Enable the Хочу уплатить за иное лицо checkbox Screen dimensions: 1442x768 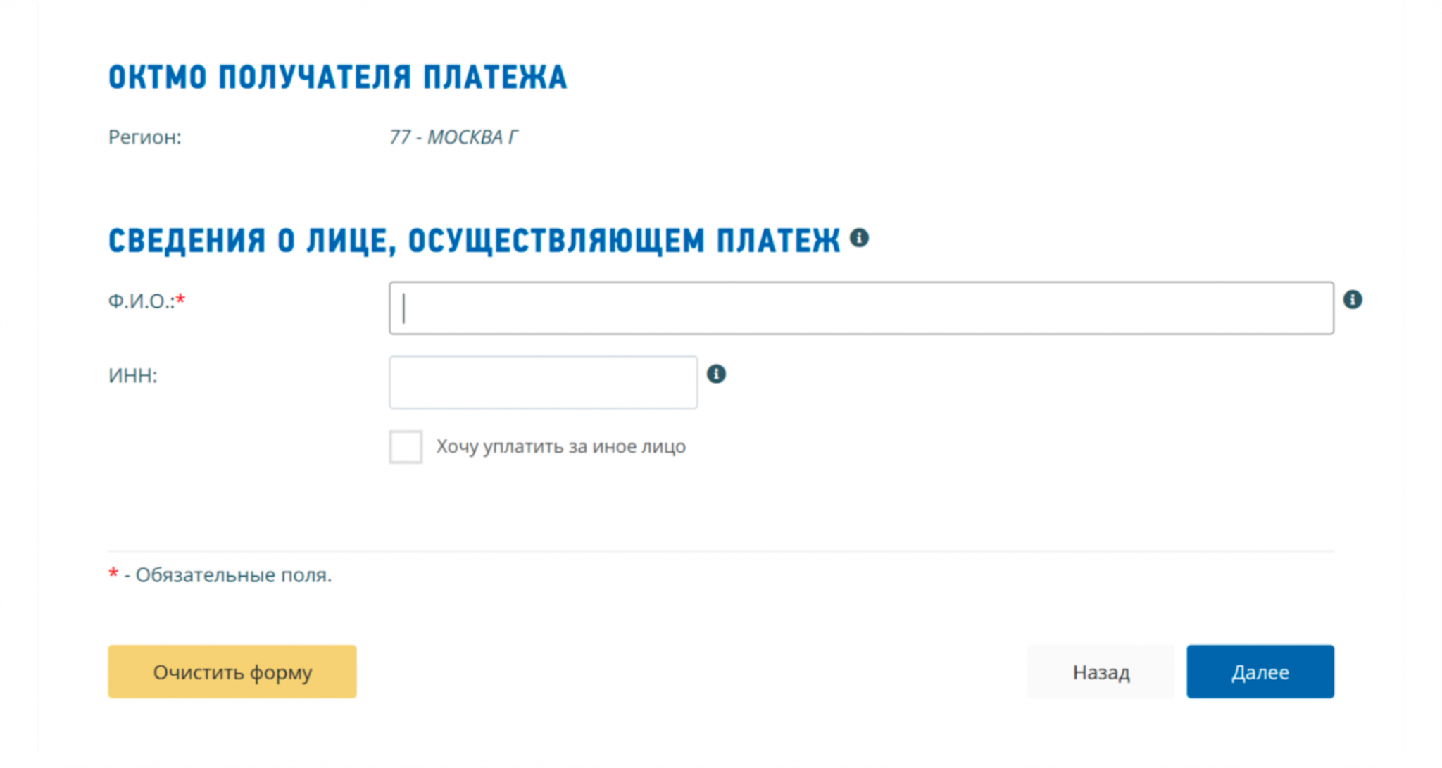tap(406, 446)
